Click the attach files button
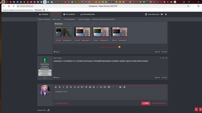The image size is (202, 113). pyautogui.click(x=62, y=103)
